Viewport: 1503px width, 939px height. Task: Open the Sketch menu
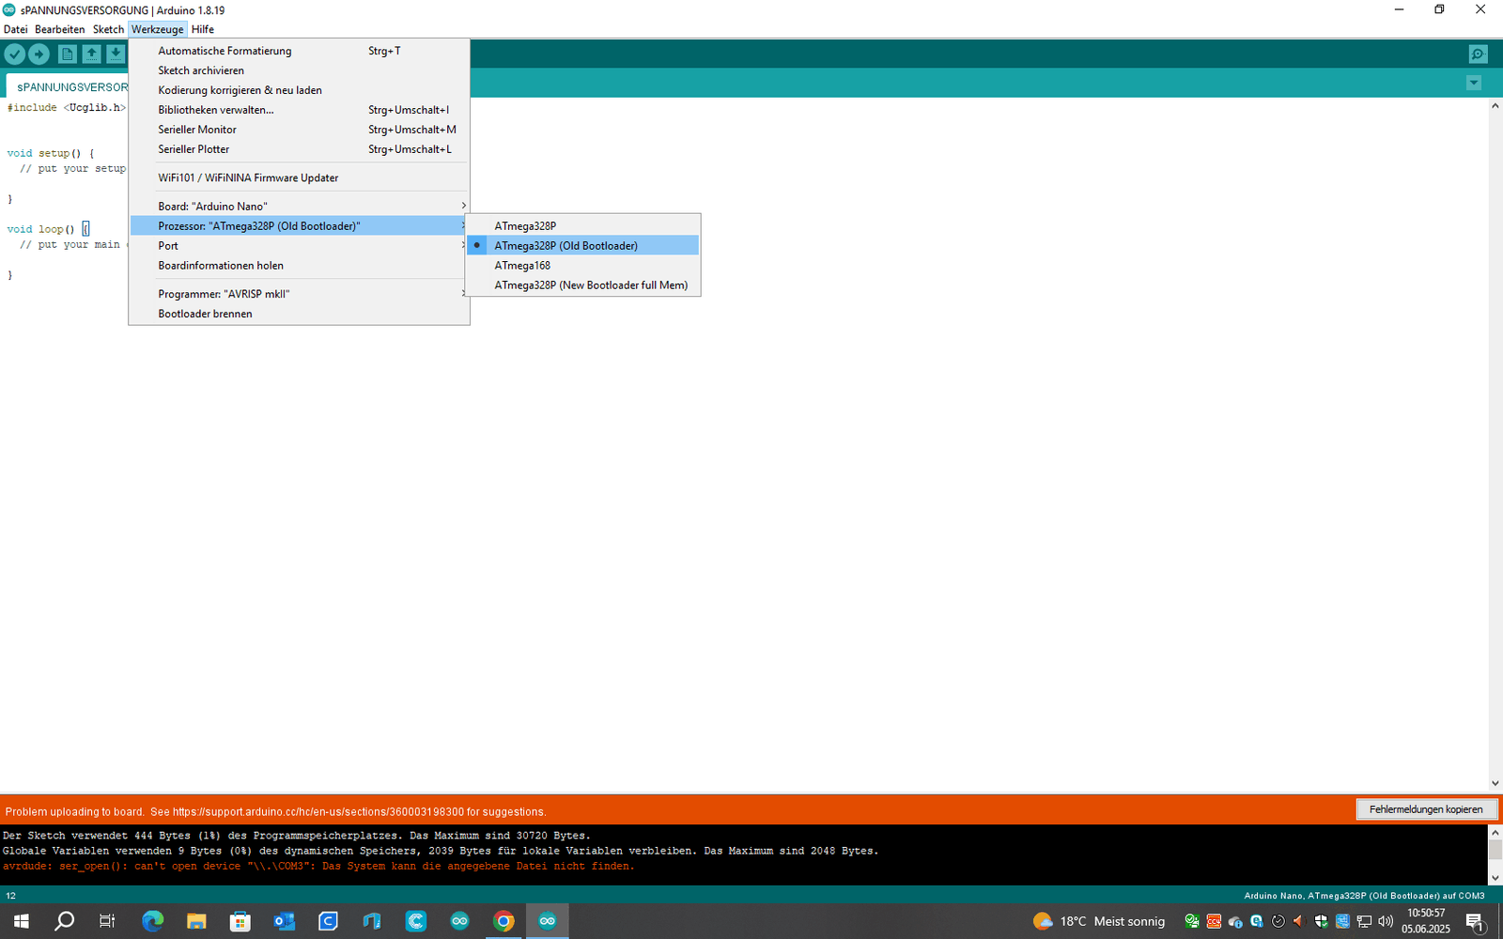[x=108, y=29]
